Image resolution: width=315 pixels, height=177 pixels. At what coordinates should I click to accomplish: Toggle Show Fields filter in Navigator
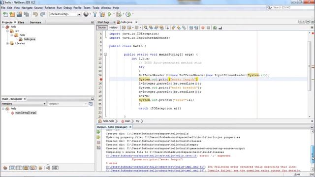12,168
